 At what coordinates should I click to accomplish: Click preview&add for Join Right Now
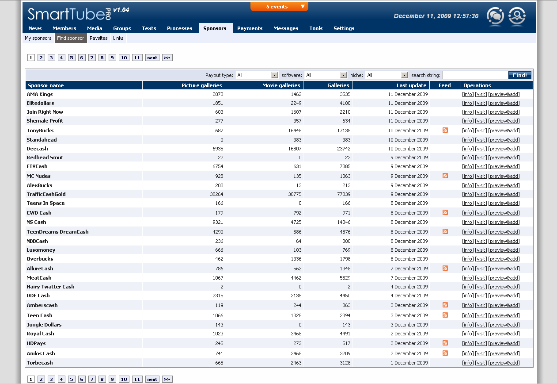click(504, 112)
